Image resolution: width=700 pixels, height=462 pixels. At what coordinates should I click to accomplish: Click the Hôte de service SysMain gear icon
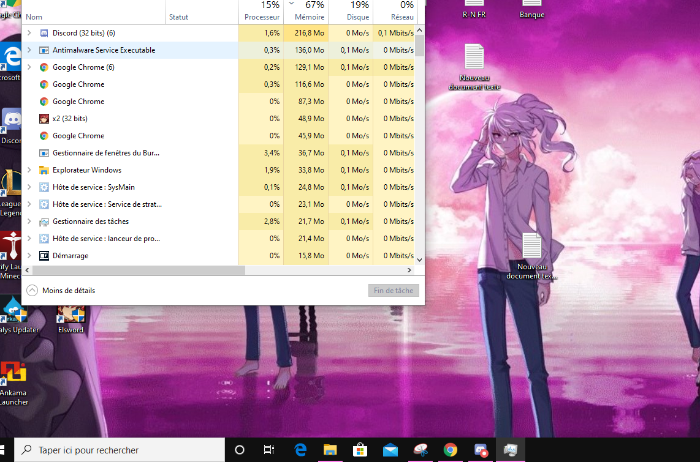click(44, 187)
